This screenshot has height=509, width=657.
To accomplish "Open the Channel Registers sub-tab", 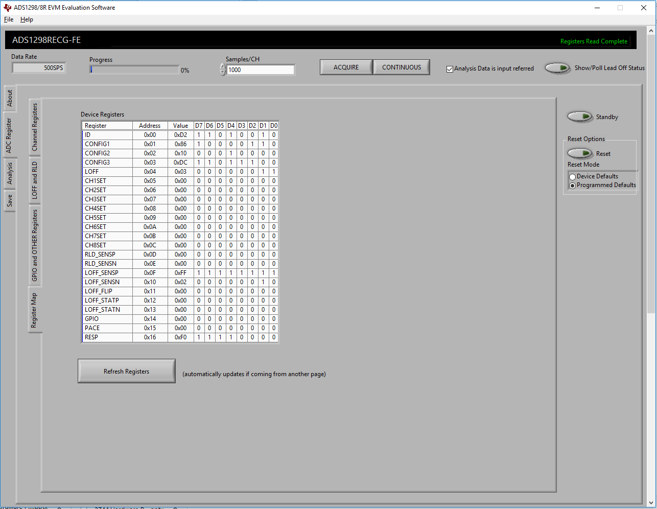I will 35,127.
